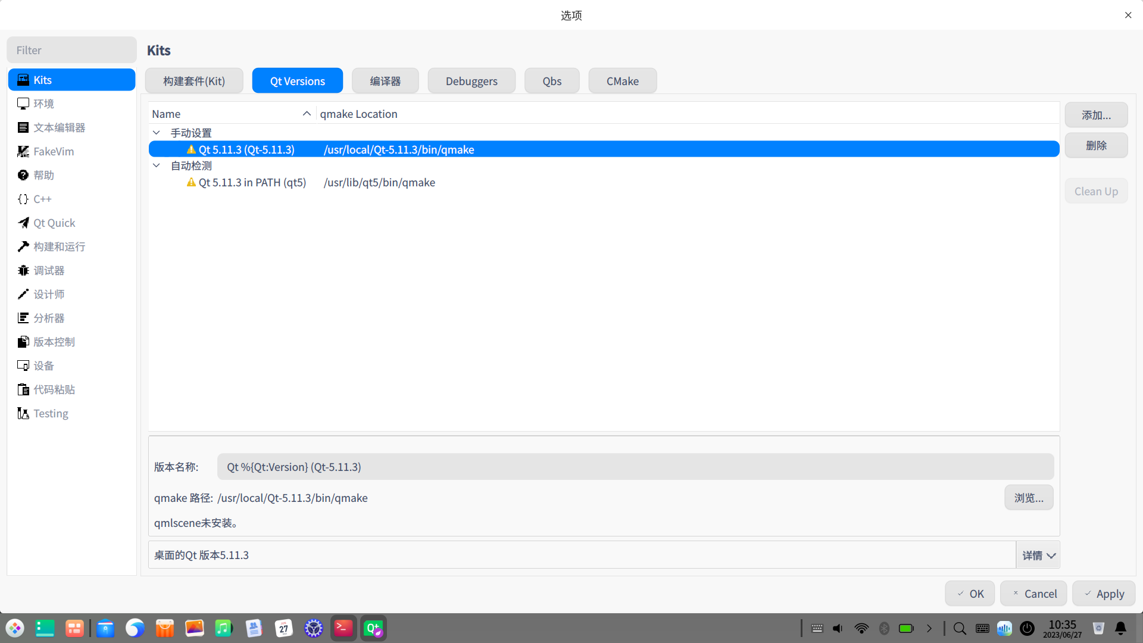
Task: Open the Qt Creator taskbar icon
Action: tap(373, 628)
